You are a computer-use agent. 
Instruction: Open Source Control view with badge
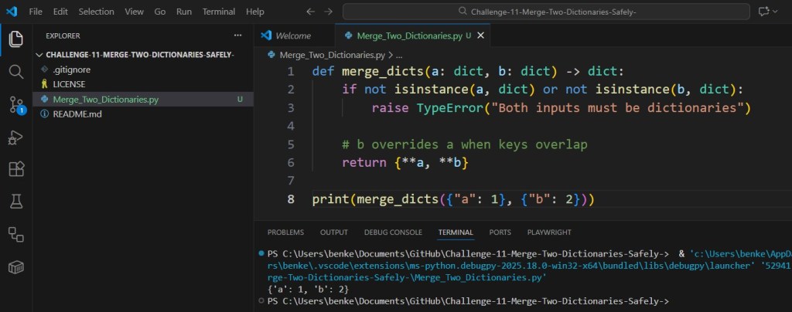(17, 104)
